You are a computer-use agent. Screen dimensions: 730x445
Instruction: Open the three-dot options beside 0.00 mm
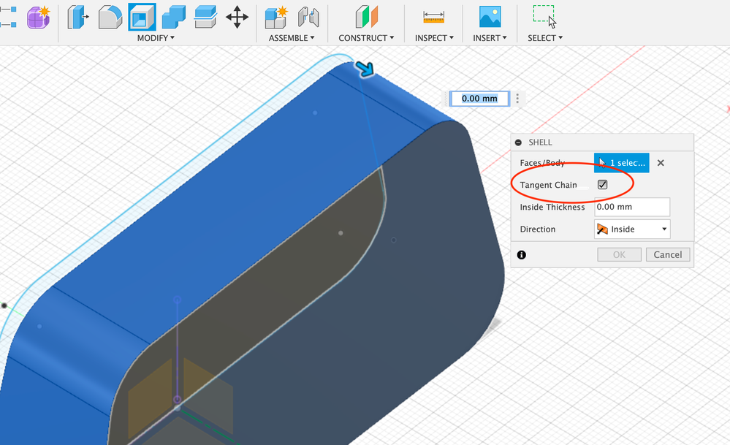pos(517,99)
